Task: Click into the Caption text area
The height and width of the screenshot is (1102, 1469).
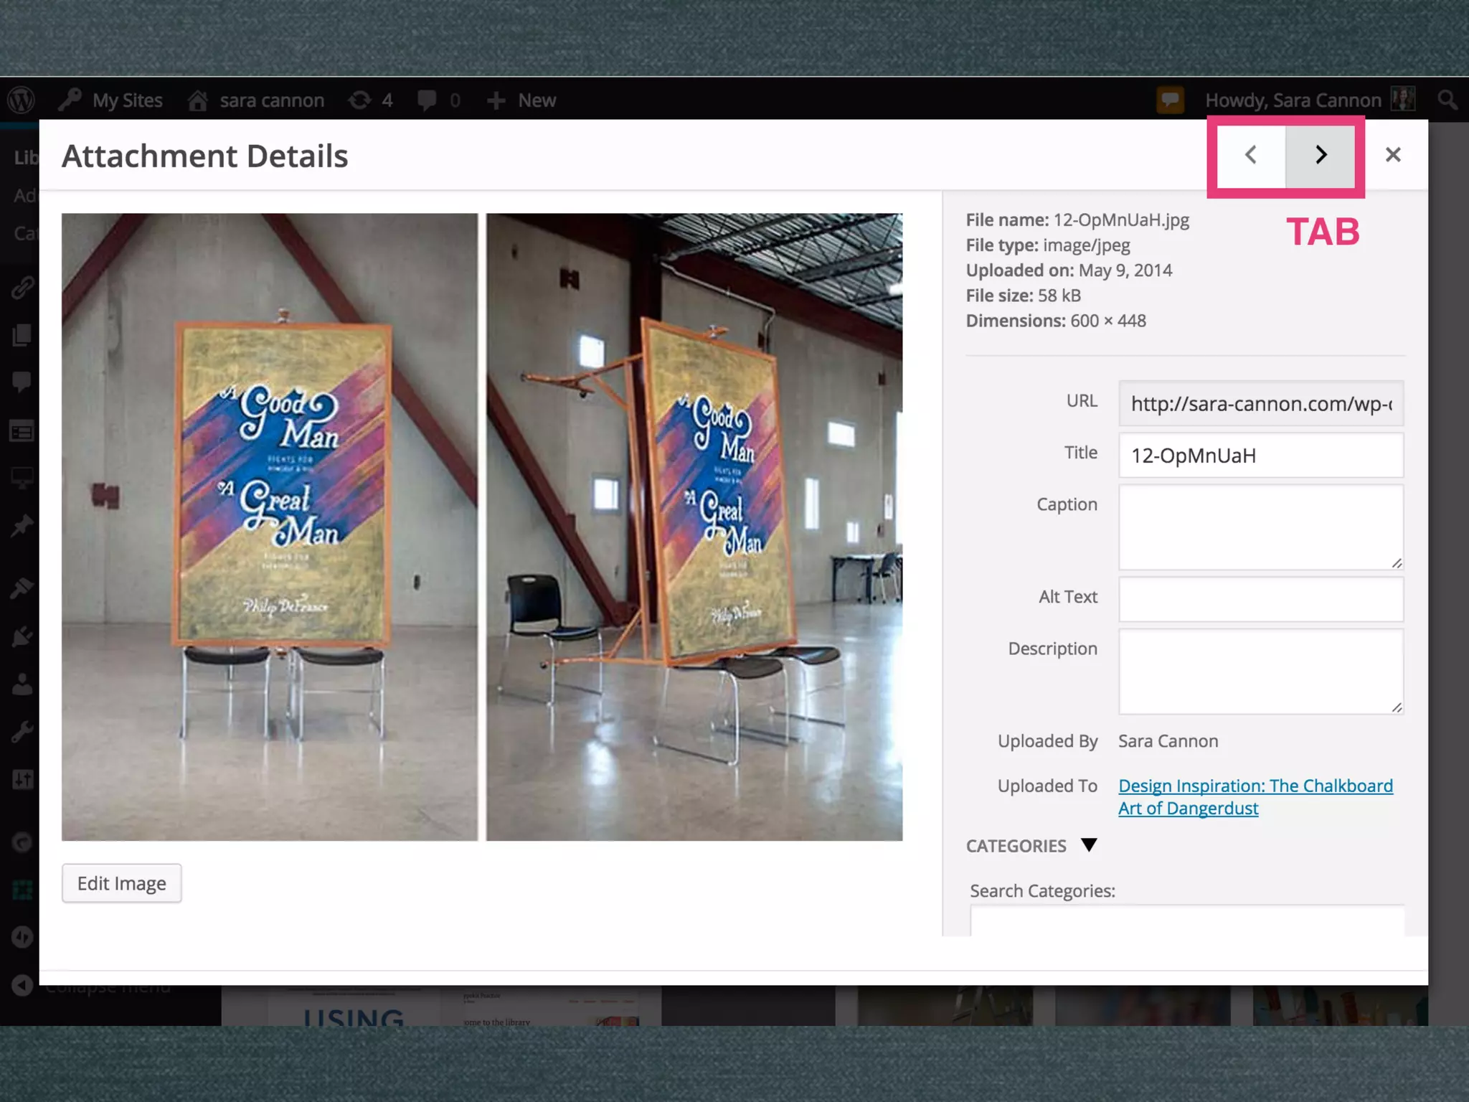Action: (1260, 527)
